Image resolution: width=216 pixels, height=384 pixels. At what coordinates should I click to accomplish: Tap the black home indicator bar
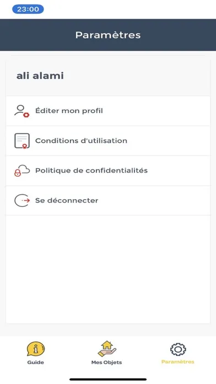(x=108, y=380)
